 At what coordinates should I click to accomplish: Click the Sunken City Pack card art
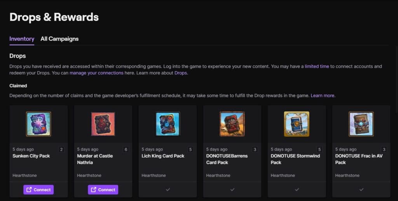pos(38,124)
